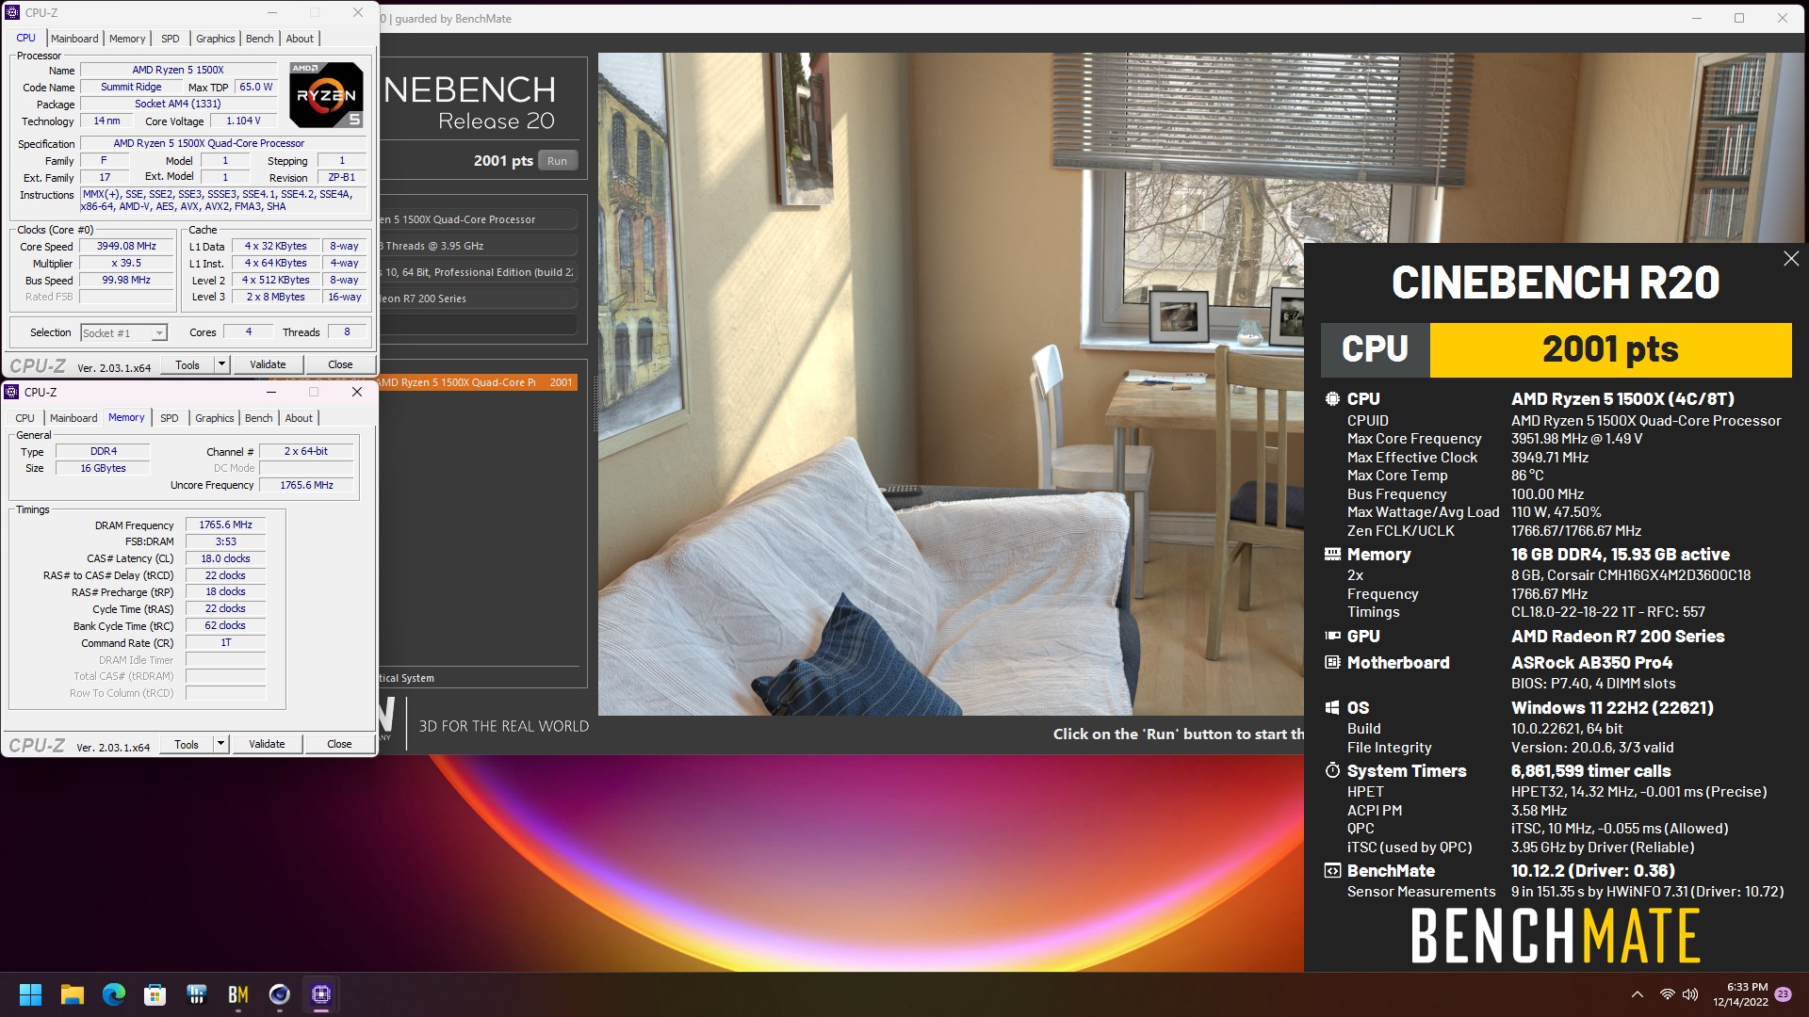This screenshot has height=1017, width=1809.
Task: Click the Corsair CMH16GX4M2D3600C18 memory text
Action: (1631, 575)
